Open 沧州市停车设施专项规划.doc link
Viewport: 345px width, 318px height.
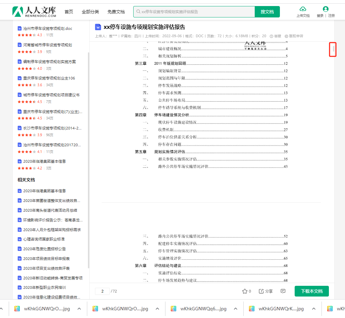[47, 29]
